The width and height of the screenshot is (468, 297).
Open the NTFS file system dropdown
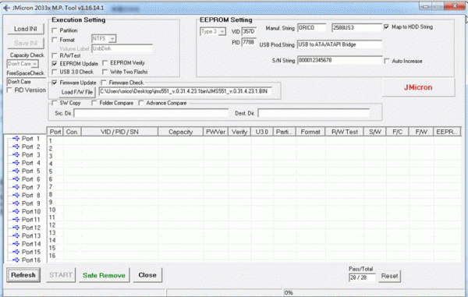(112, 39)
